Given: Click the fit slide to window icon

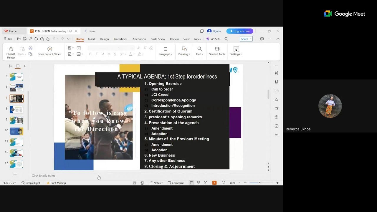Looking at the screenshot, I should (x=224, y=183).
